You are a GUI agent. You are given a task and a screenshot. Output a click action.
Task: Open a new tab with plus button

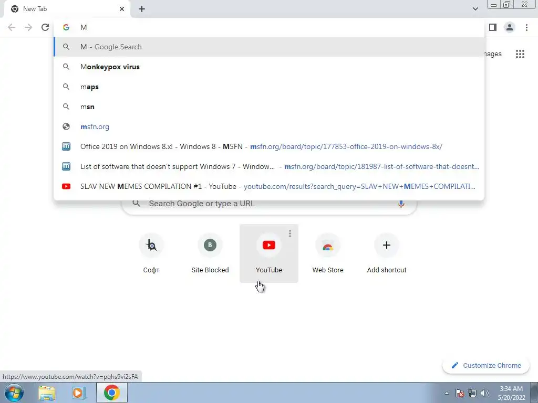(142, 9)
